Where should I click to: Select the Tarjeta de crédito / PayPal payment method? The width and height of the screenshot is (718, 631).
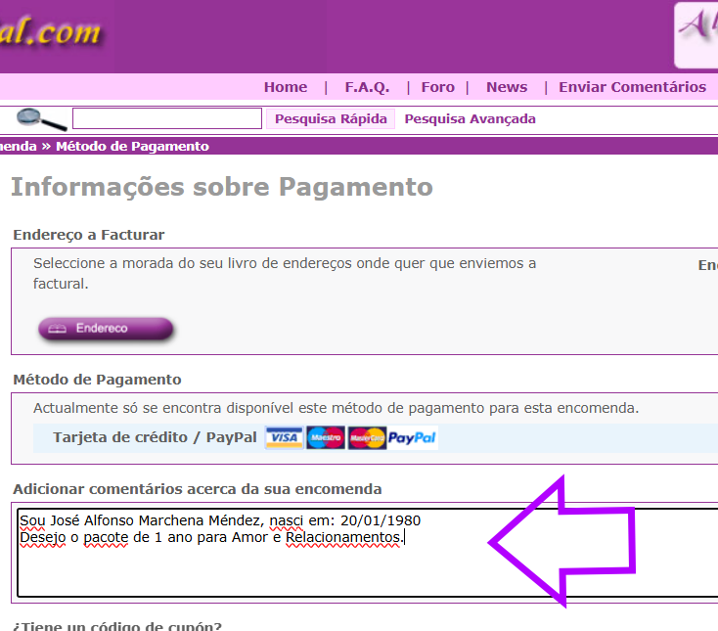pyautogui.click(x=155, y=437)
